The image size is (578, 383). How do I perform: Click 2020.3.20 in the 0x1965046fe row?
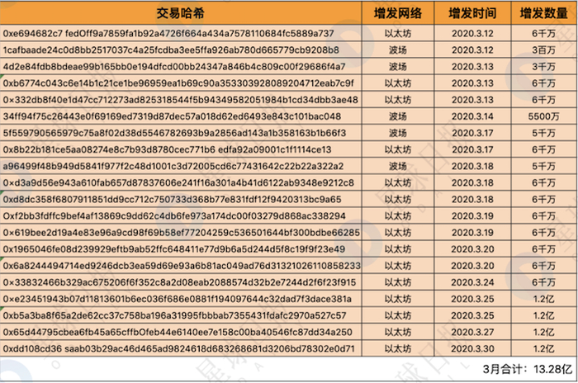click(x=472, y=249)
